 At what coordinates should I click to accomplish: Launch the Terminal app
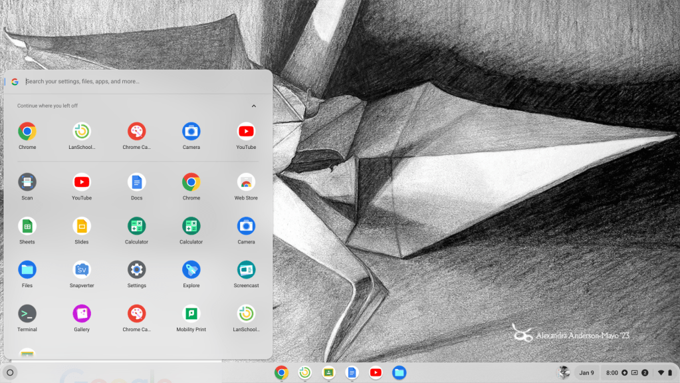point(27,314)
